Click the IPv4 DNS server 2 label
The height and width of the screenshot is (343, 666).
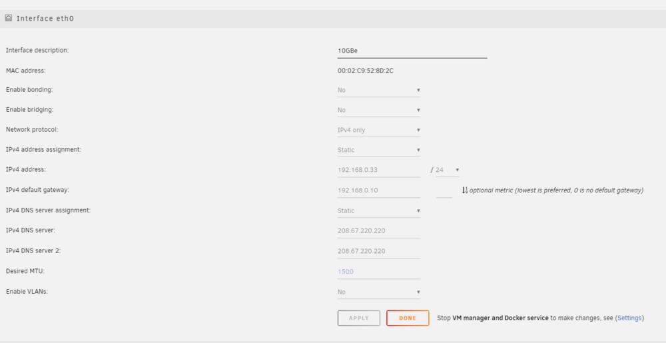[x=33, y=250]
